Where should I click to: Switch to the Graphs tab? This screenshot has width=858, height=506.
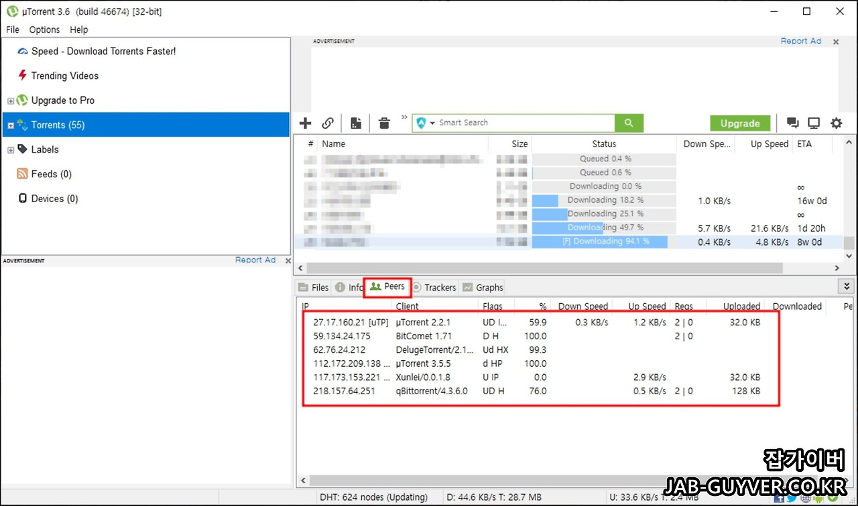pos(482,287)
